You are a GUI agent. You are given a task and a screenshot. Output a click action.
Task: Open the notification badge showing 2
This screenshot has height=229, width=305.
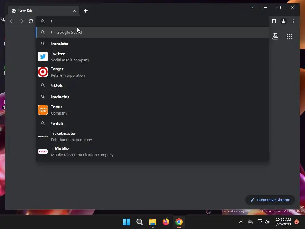[x=297, y=222]
